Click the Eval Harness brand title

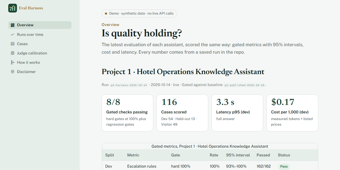point(31,8)
